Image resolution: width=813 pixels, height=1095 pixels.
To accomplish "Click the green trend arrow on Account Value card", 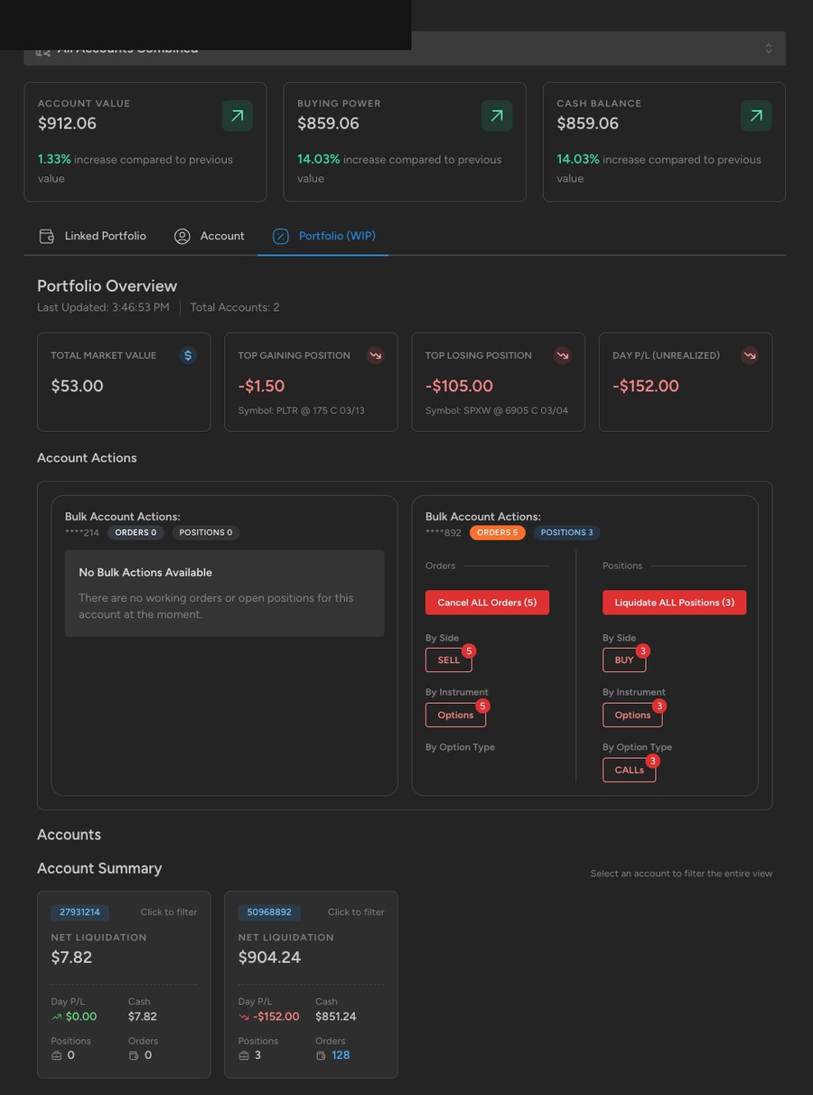I will pos(237,116).
